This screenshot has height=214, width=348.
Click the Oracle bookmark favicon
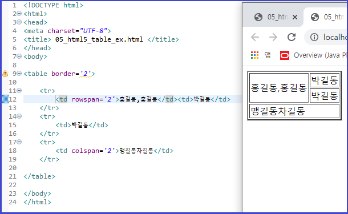(x=285, y=55)
